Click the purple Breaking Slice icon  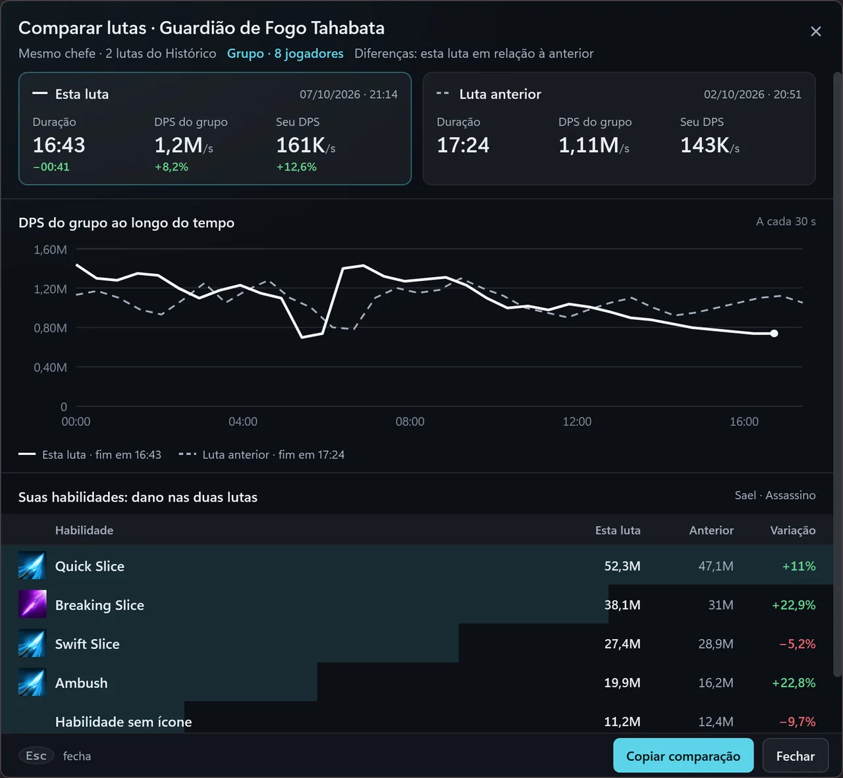(32, 604)
